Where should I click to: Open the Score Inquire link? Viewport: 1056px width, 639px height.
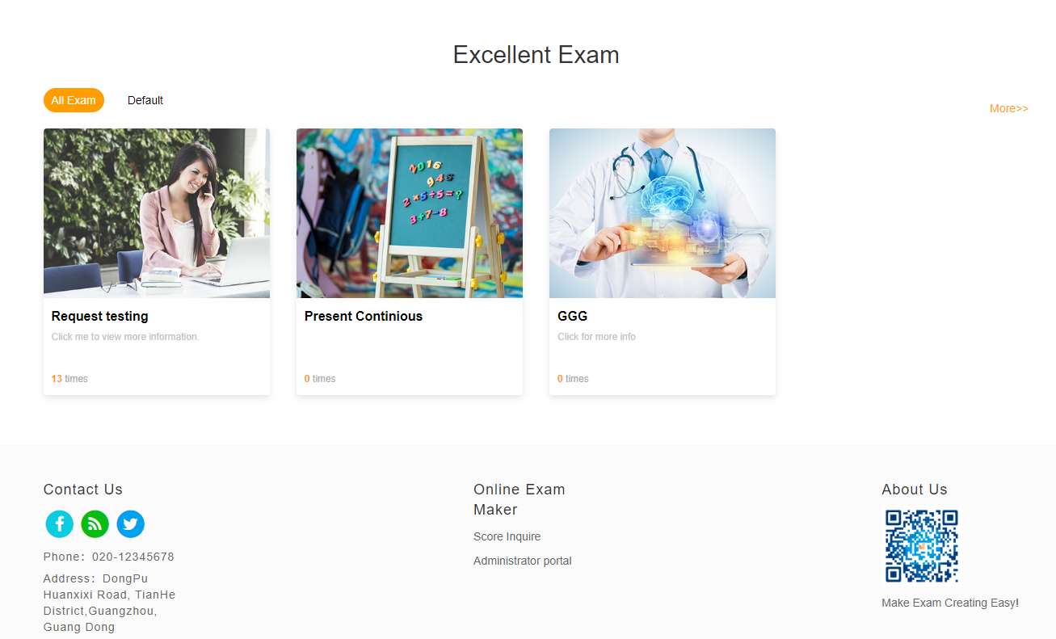[507, 536]
